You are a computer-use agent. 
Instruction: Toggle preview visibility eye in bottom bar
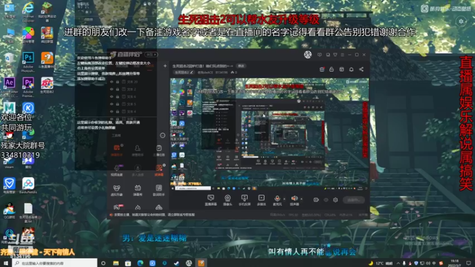pos(326,200)
